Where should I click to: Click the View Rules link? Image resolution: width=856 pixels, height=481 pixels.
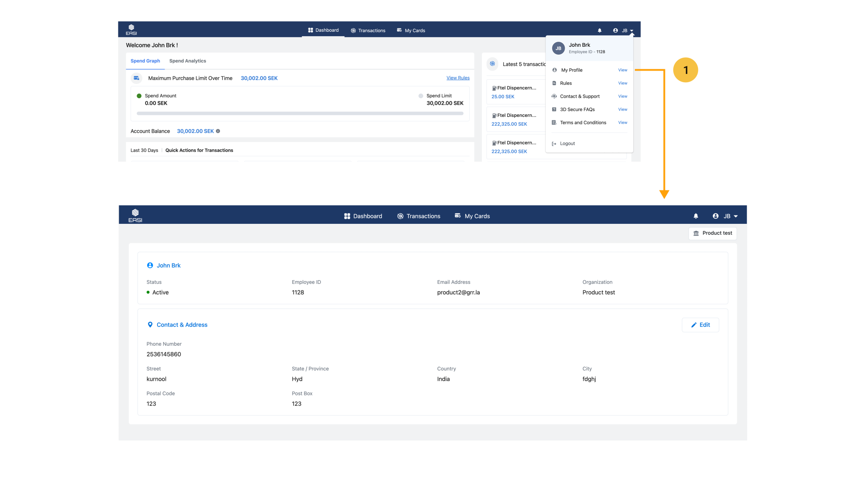pyautogui.click(x=458, y=78)
